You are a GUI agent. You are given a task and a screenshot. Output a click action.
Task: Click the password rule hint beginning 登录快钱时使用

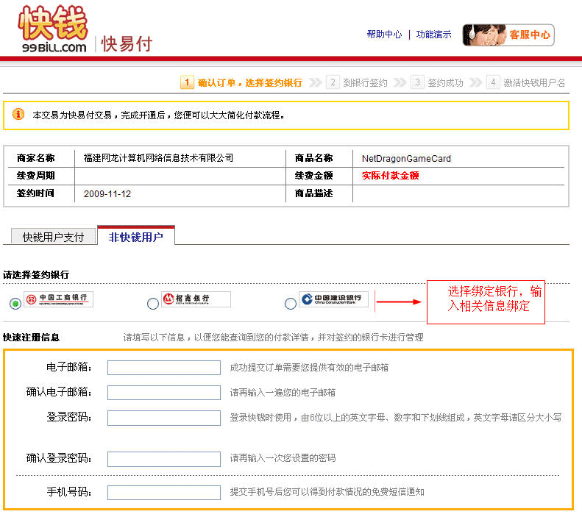click(x=396, y=418)
